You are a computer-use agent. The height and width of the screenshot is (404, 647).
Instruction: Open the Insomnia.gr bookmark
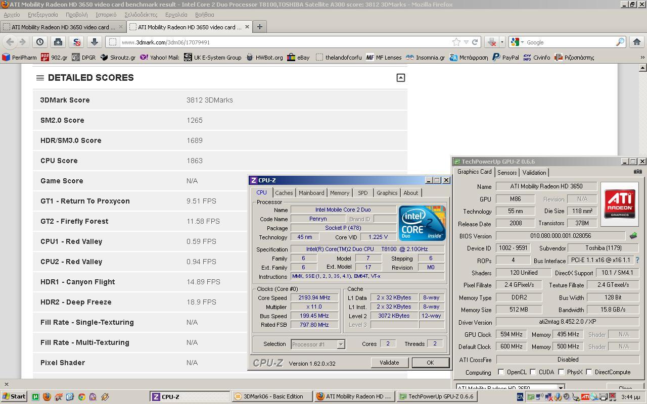tap(425, 58)
